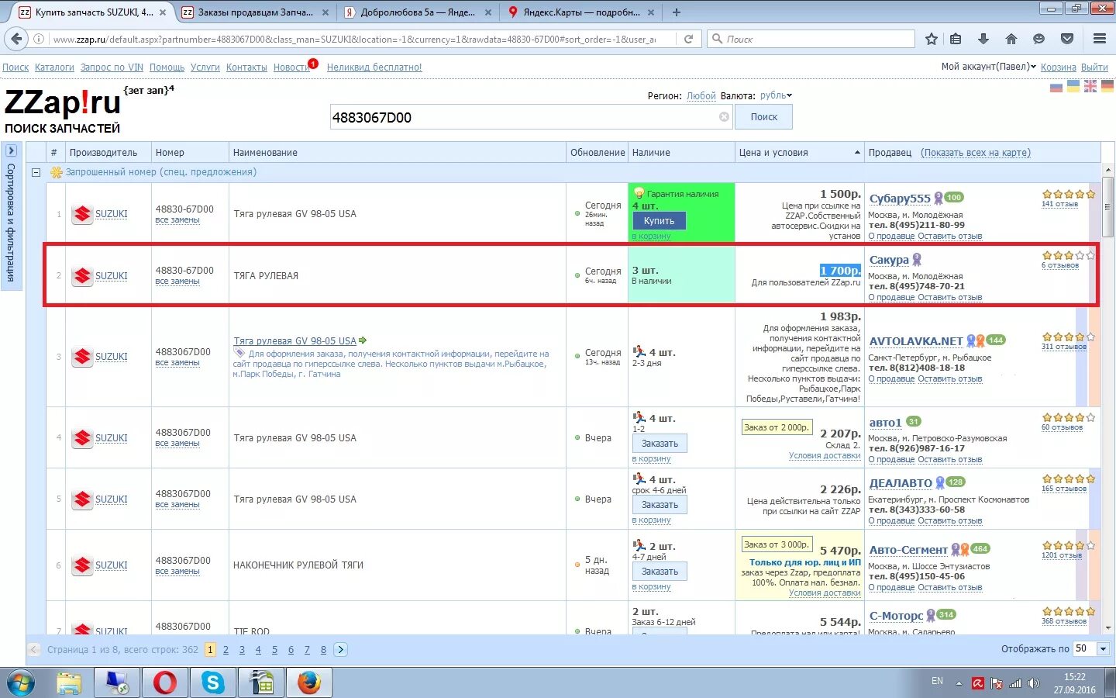Click the Firefox back arrow button

(15, 39)
